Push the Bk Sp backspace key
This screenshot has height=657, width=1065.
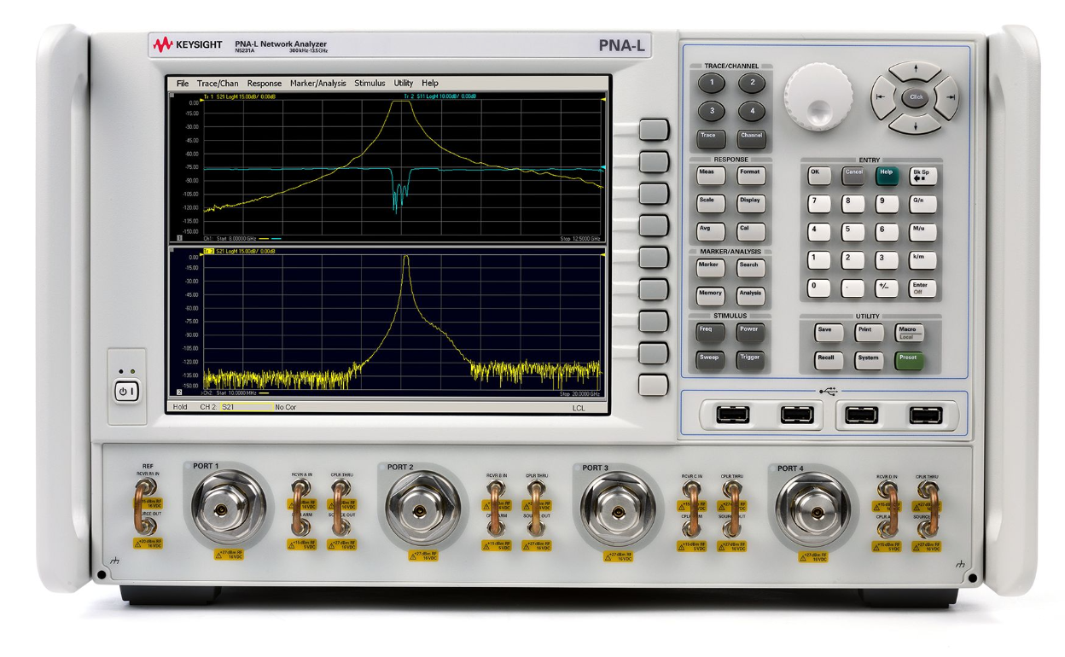922,176
